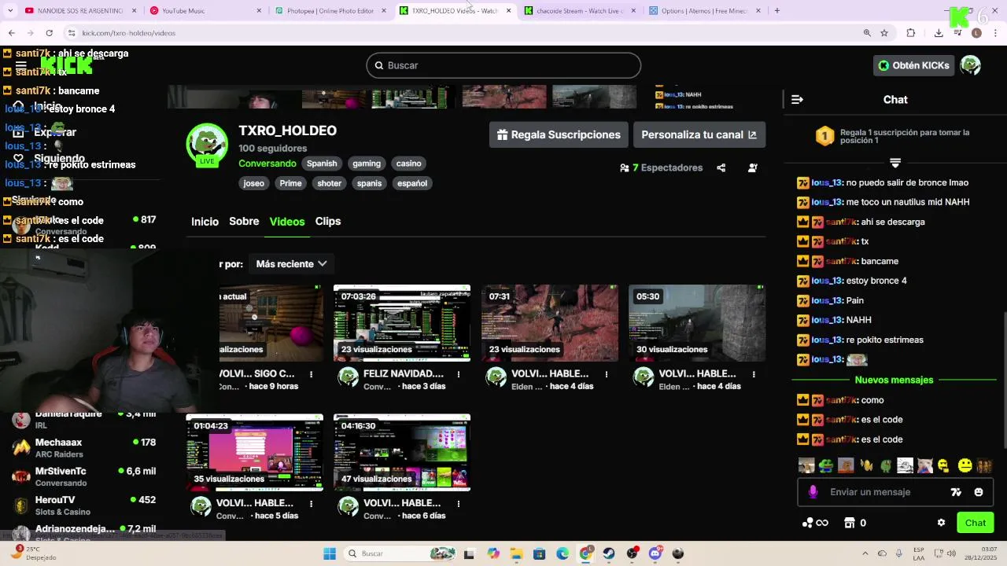
Task: Open three-dot menu of 04:16:30 video
Action: coord(459,503)
